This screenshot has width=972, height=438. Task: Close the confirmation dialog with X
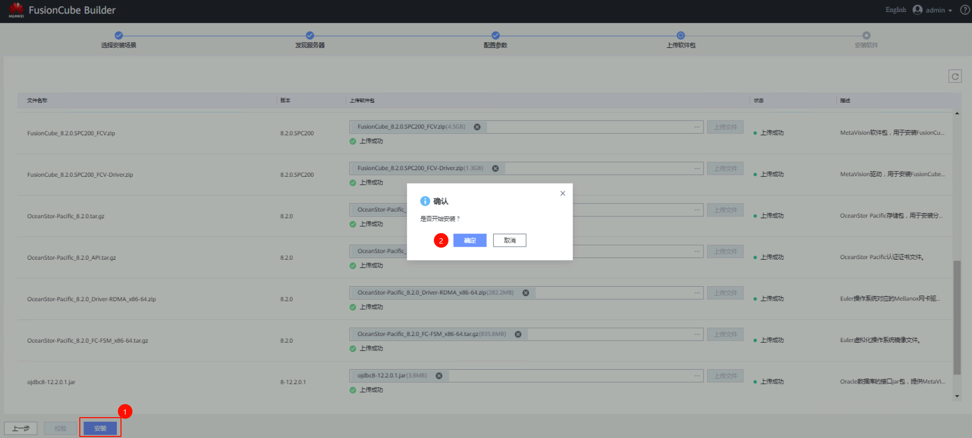563,193
